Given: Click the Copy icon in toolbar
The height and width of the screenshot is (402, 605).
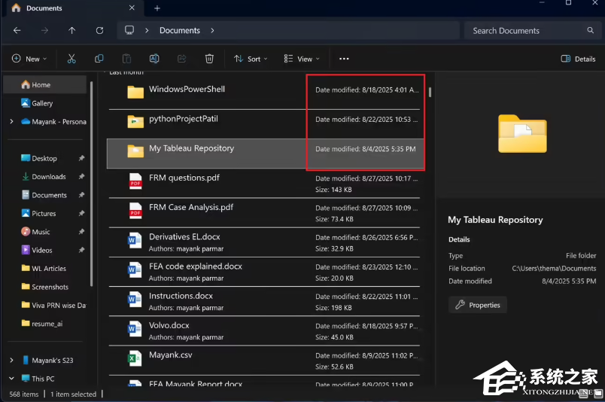Looking at the screenshot, I should coord(99,59).
